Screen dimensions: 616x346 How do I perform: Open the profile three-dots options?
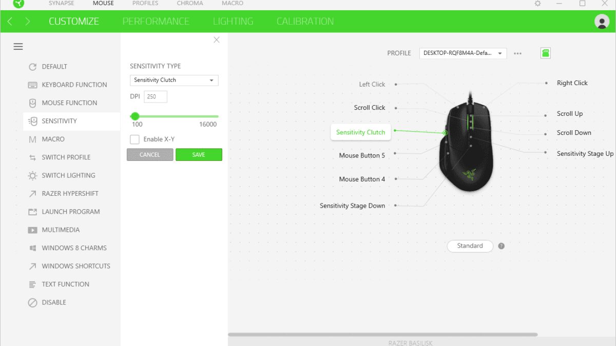point(517,53)
